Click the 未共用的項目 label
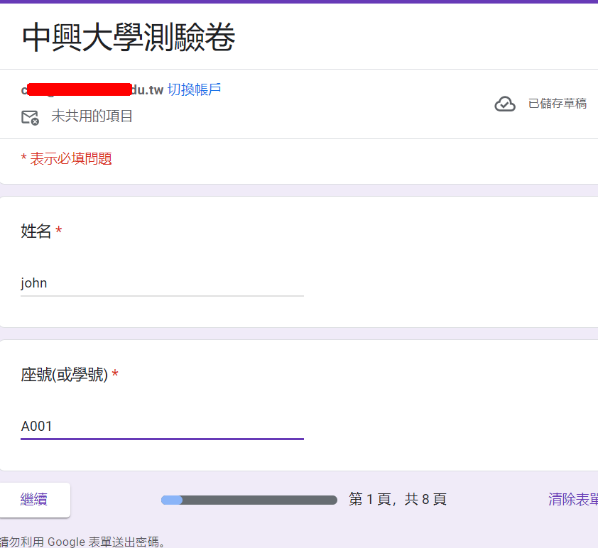The width and height of the screenshot is (598, 548). [92, 116]
